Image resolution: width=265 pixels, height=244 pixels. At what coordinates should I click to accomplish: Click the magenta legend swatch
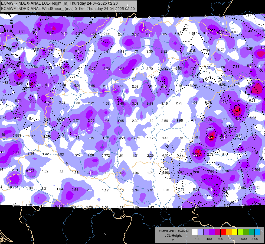[x=218, y=232]
